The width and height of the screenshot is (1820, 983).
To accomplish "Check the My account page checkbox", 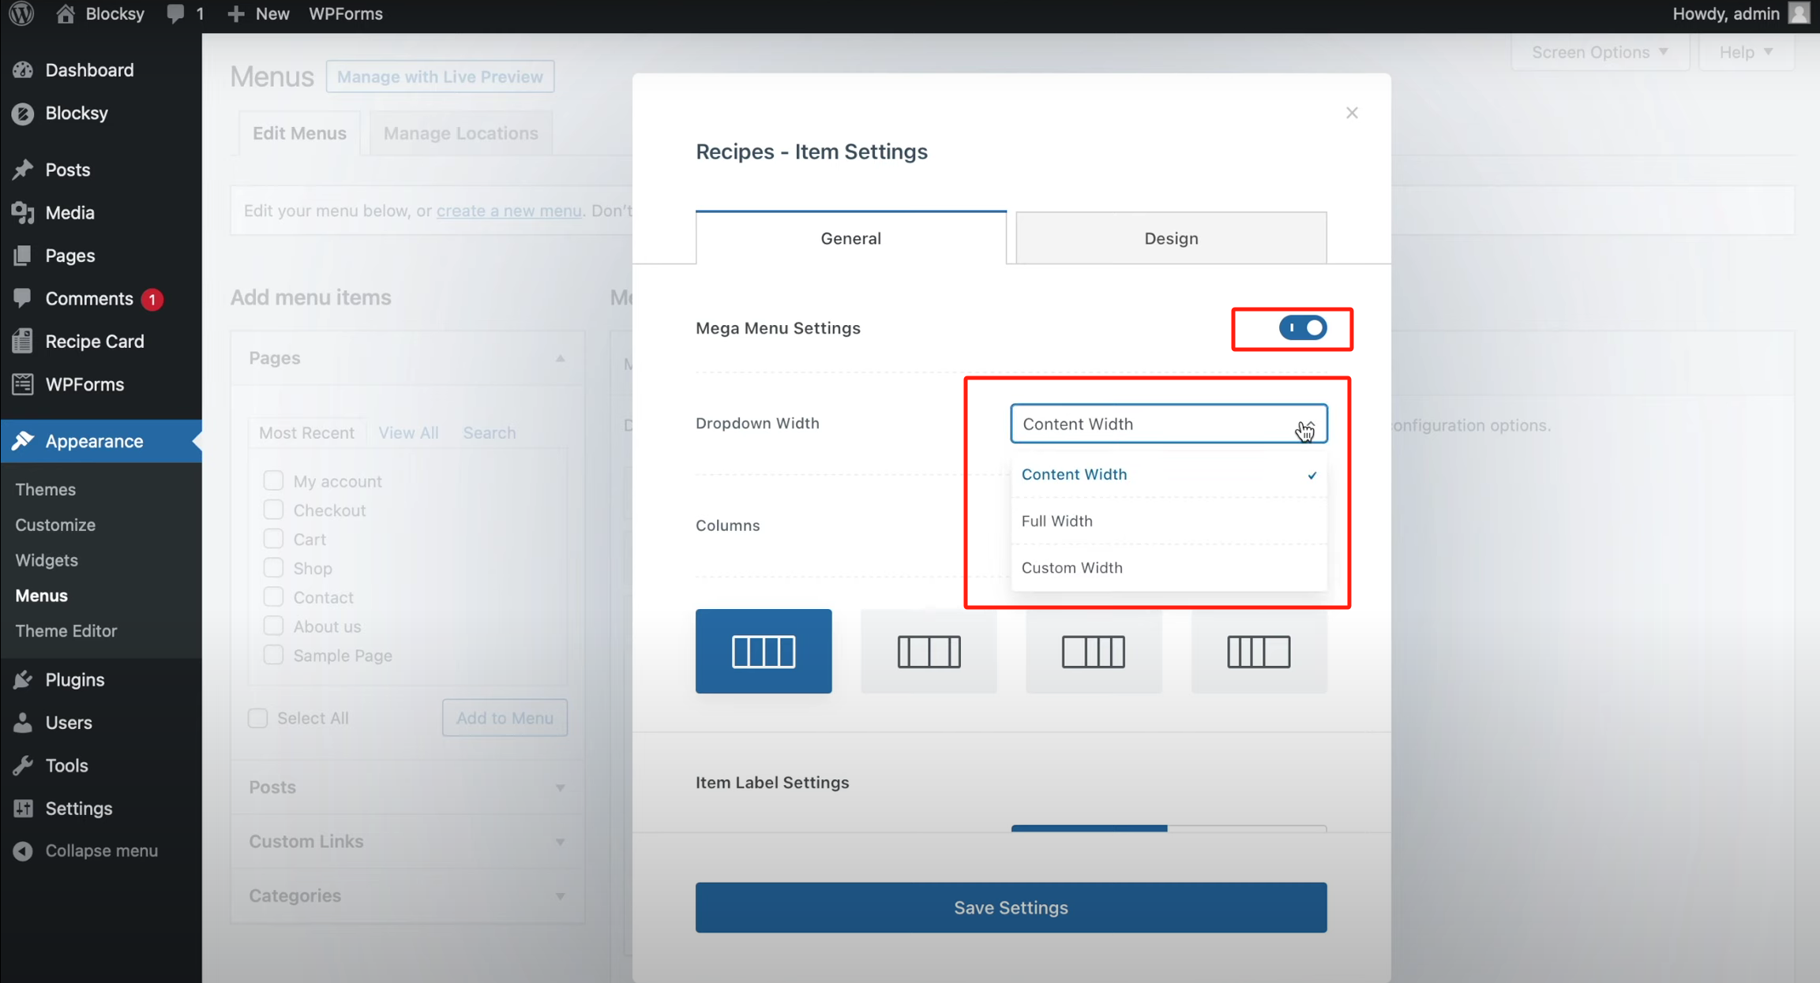I will point(273,480).
